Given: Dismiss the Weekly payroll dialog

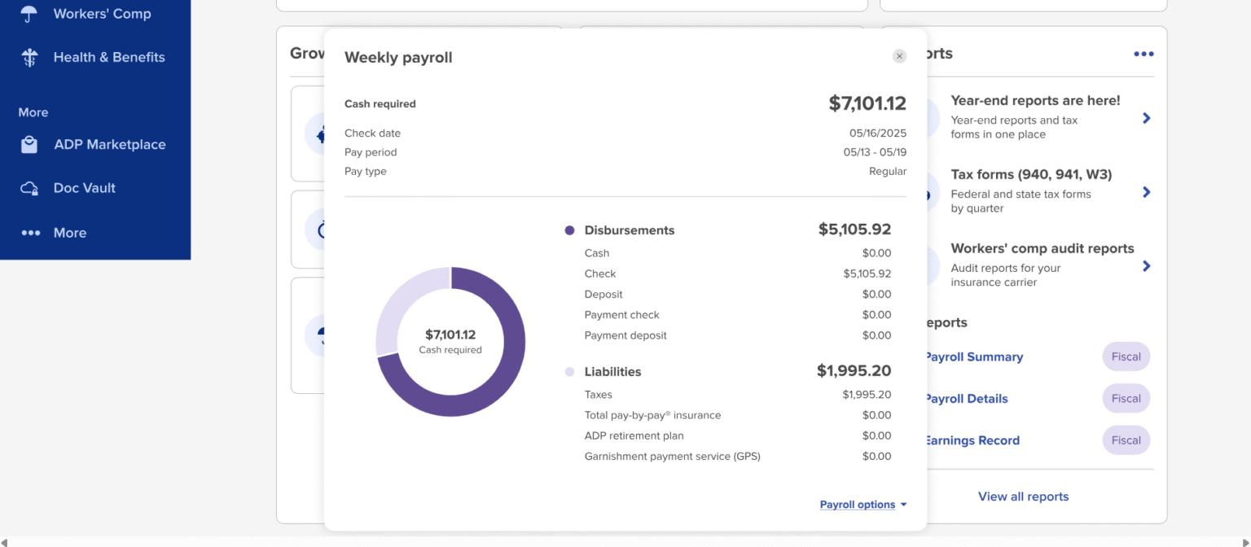Looking at the screenshot, I should pos(899,56).
